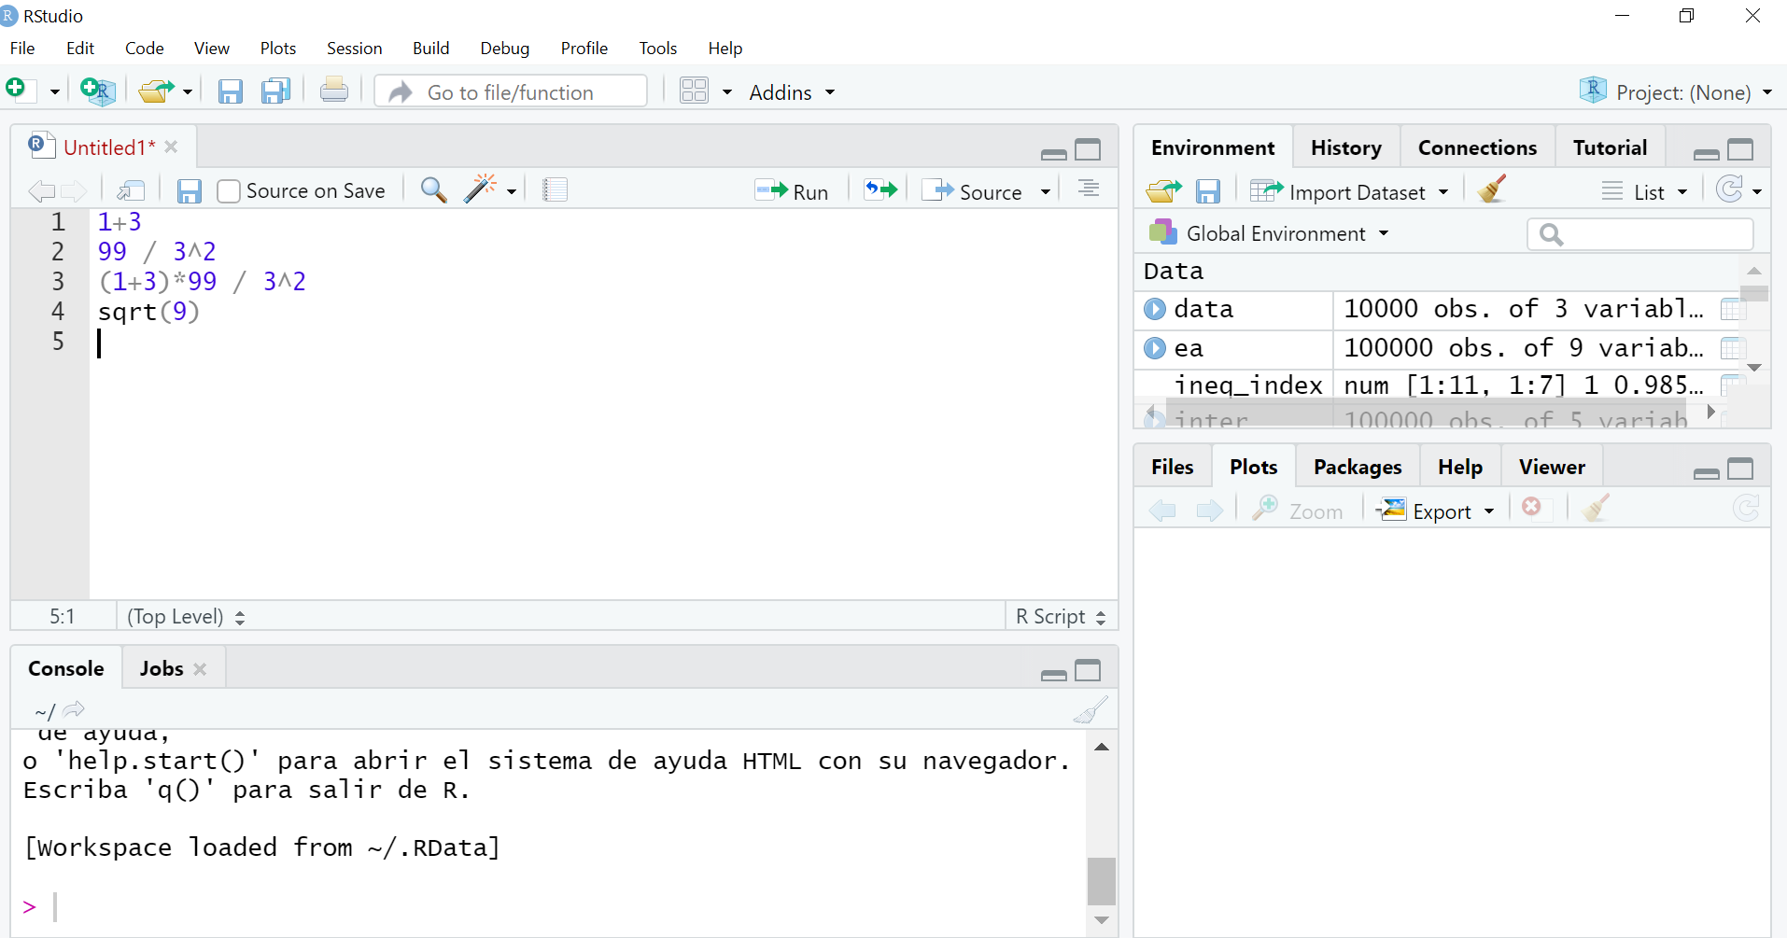1787x938 pixels.
Task: Click the Run current line button
Action: pos(792,191)
